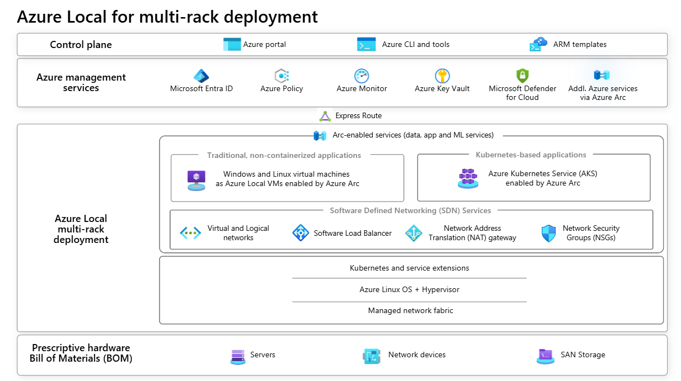Click 'Kubernetes-based applications' heading
Screen dimensions: 681x381
pyautogui.click(x=531, y=155)
